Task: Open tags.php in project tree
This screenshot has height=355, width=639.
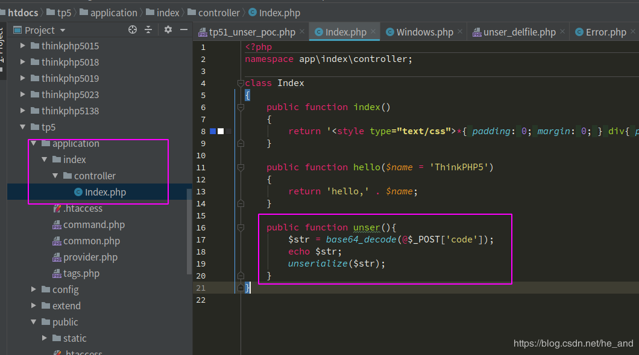Action: 81,274
